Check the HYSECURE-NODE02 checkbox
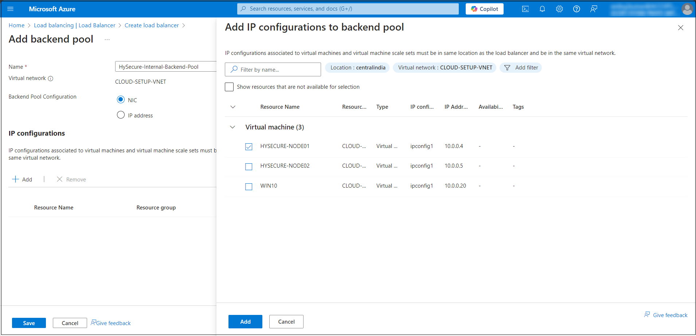This screenshot has width=696, height=336. point(249,167)
